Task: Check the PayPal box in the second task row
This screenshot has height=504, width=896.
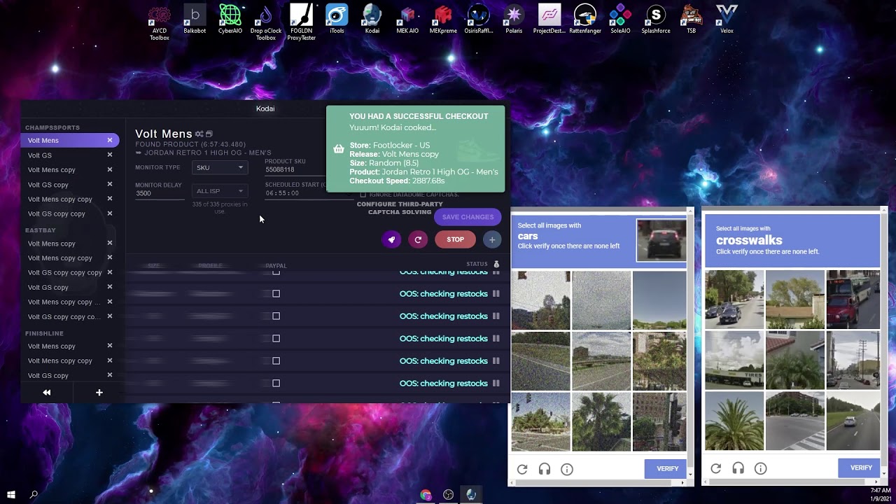Action: pos(276,294)
